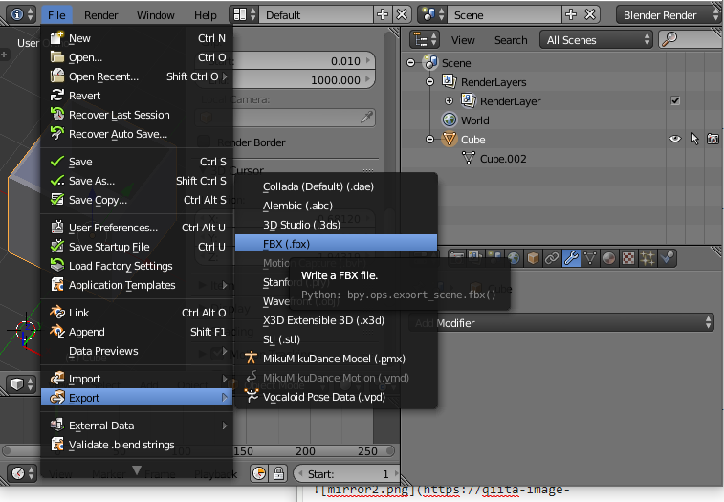Open the External Data submenu

pyautogui.click(x=137, y=426)
